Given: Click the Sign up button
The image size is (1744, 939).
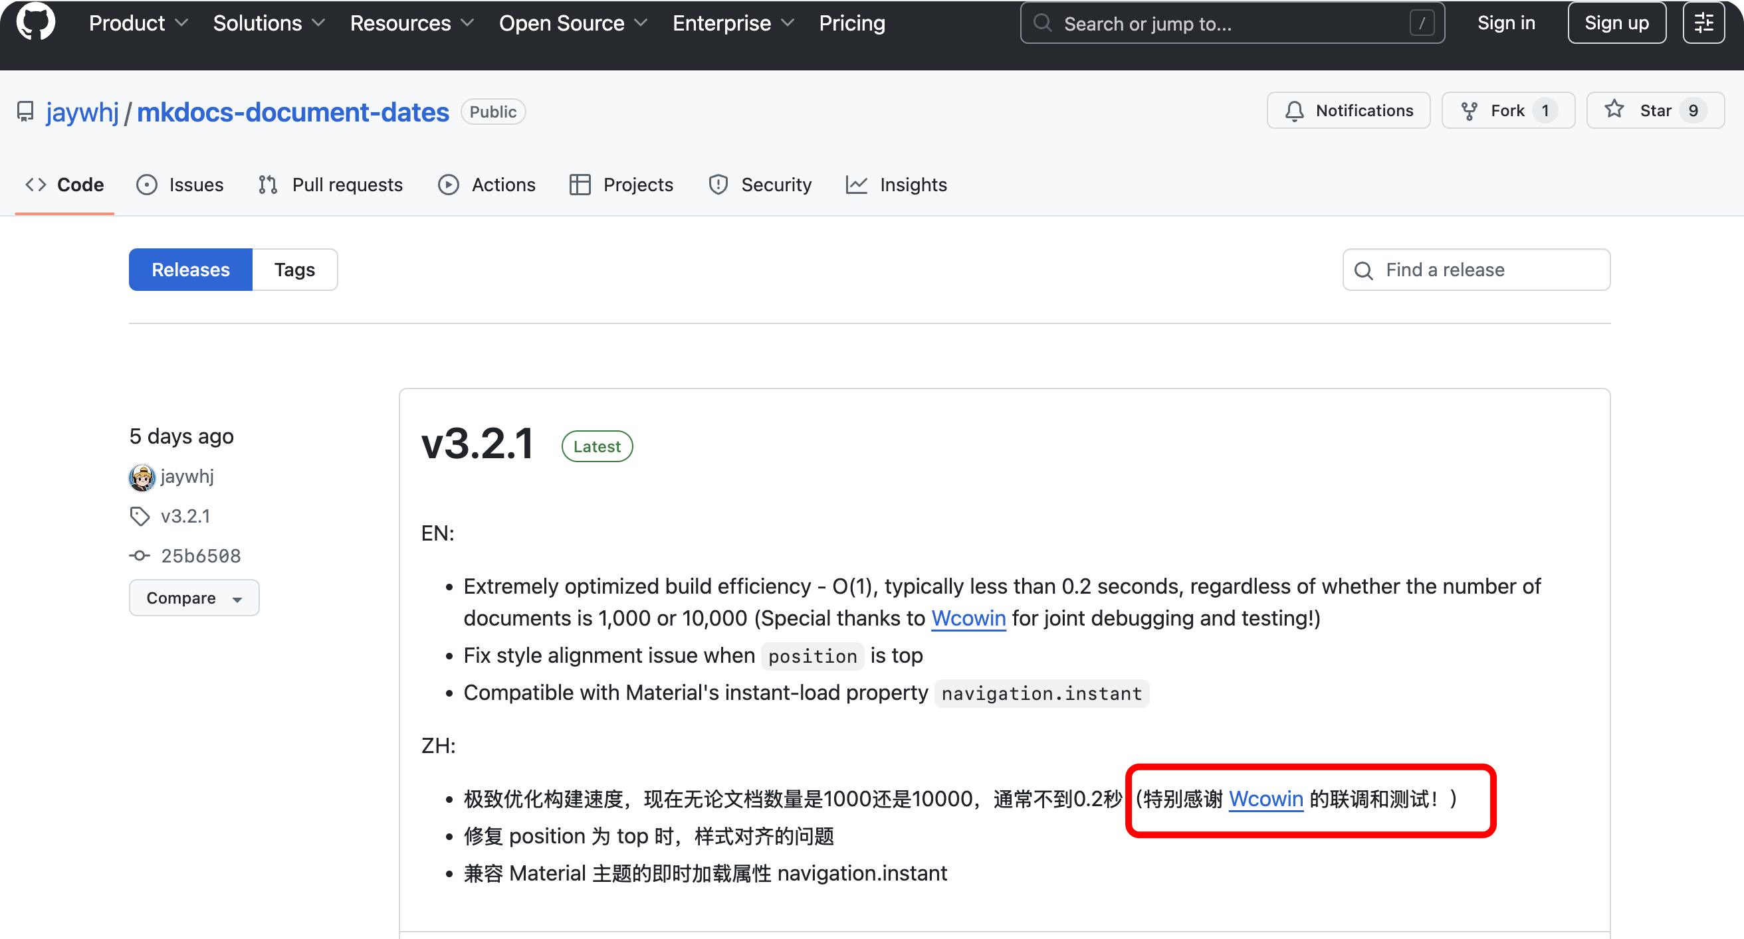Looking at the screenshot, I should 1616,23.
